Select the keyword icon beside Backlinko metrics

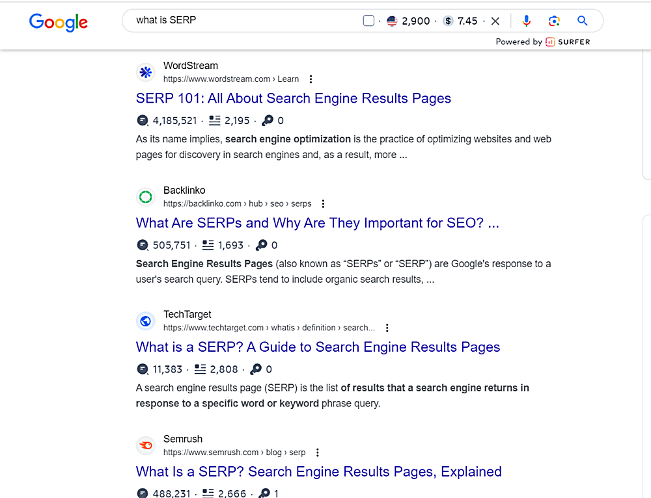tap(262, 245)
